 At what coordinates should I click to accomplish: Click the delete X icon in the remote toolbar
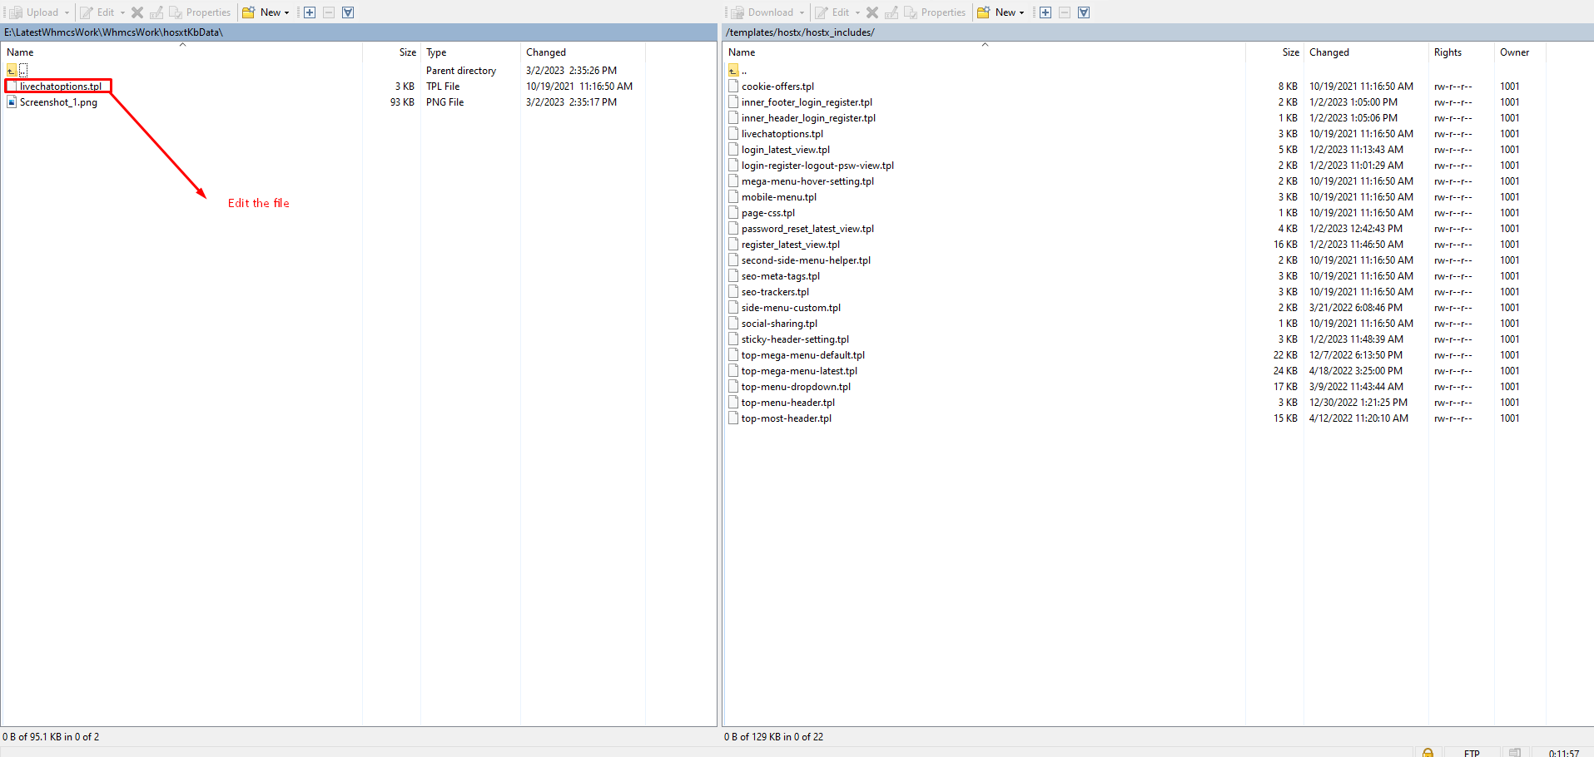click(x=872, y=12)
